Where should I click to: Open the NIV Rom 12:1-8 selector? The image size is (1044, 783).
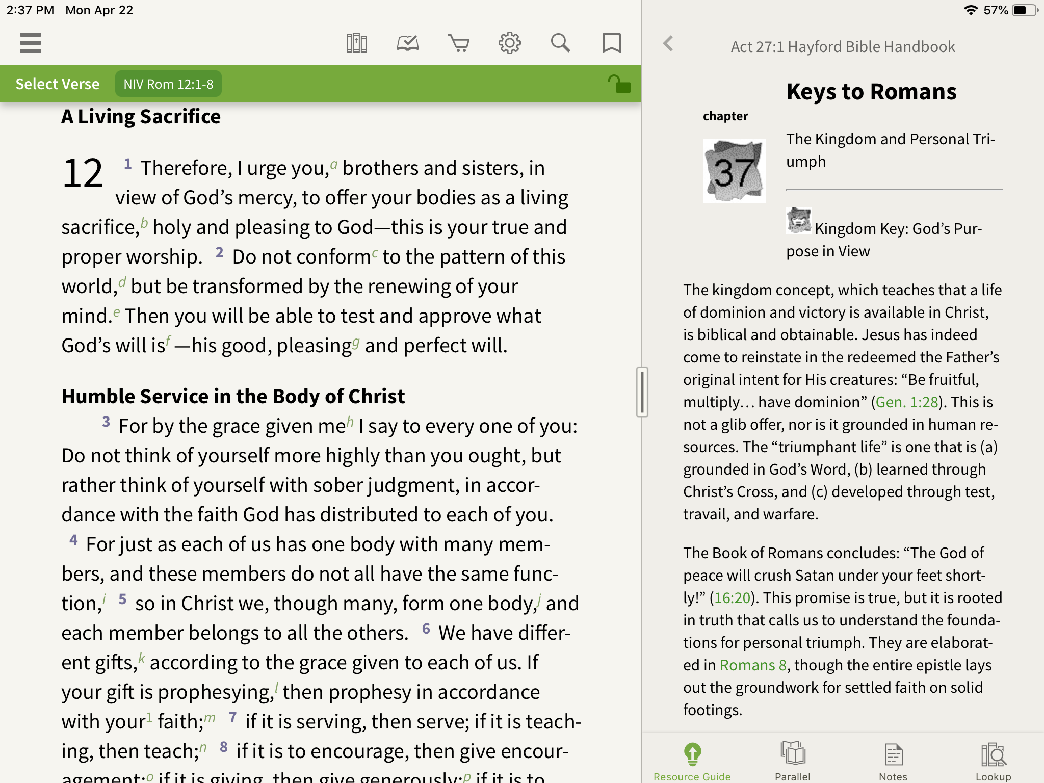[x=168, y=84]
